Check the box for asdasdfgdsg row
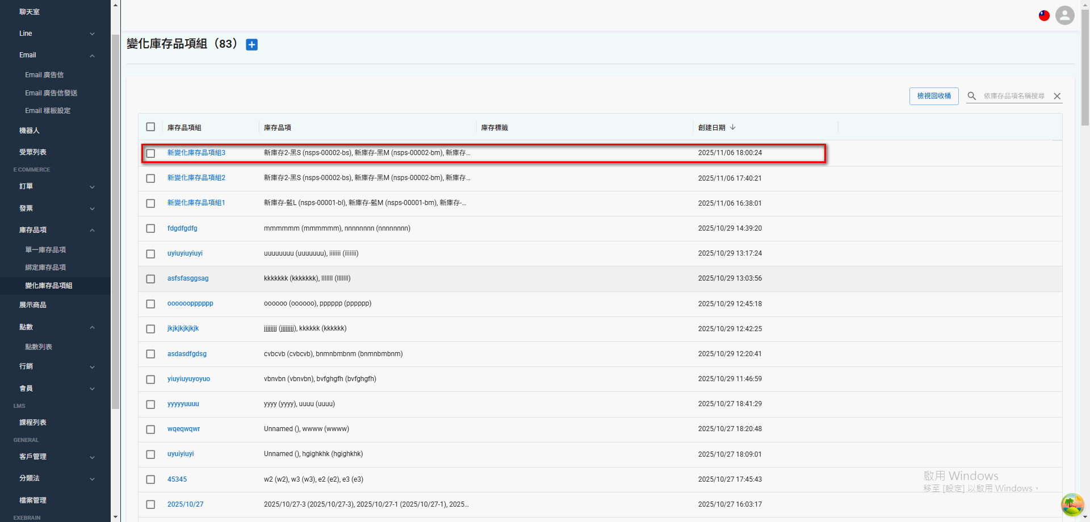This screenshot has width=1090, height=522. 150,354
